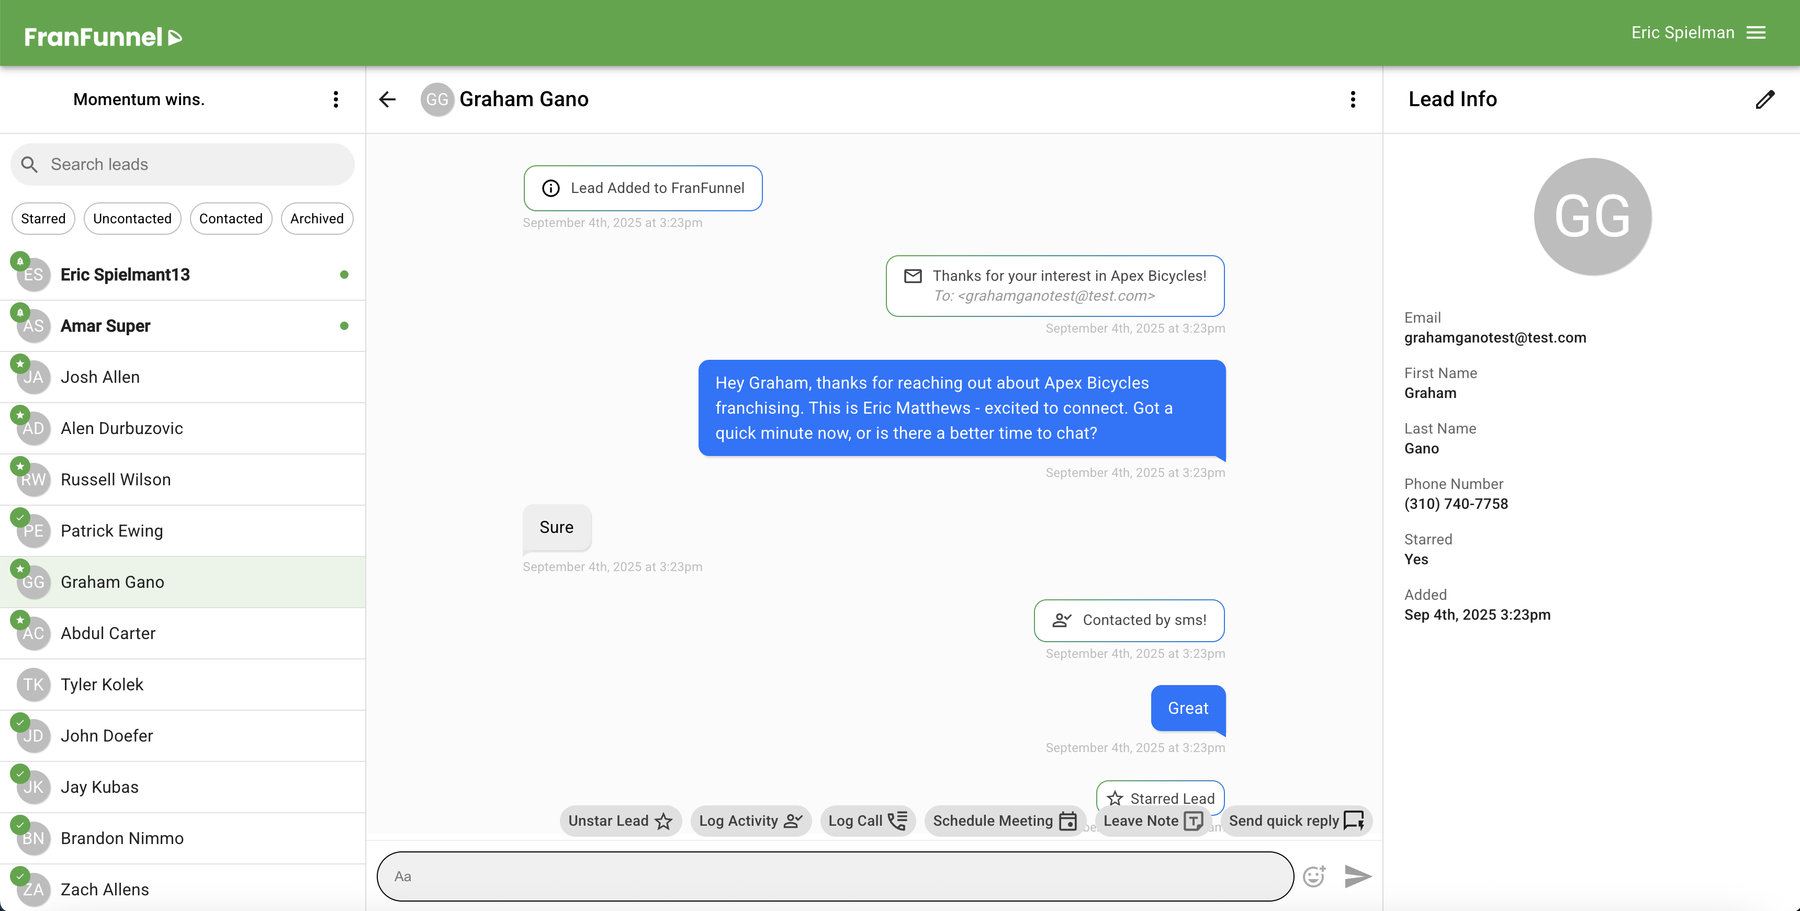
Task: Select Alen Durbuzovic in the lead list
Action: tap(183, 428)
